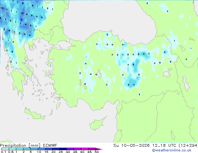
Task: Click the 'Precipitation [mm]' title text
Action: coord(20,146)
